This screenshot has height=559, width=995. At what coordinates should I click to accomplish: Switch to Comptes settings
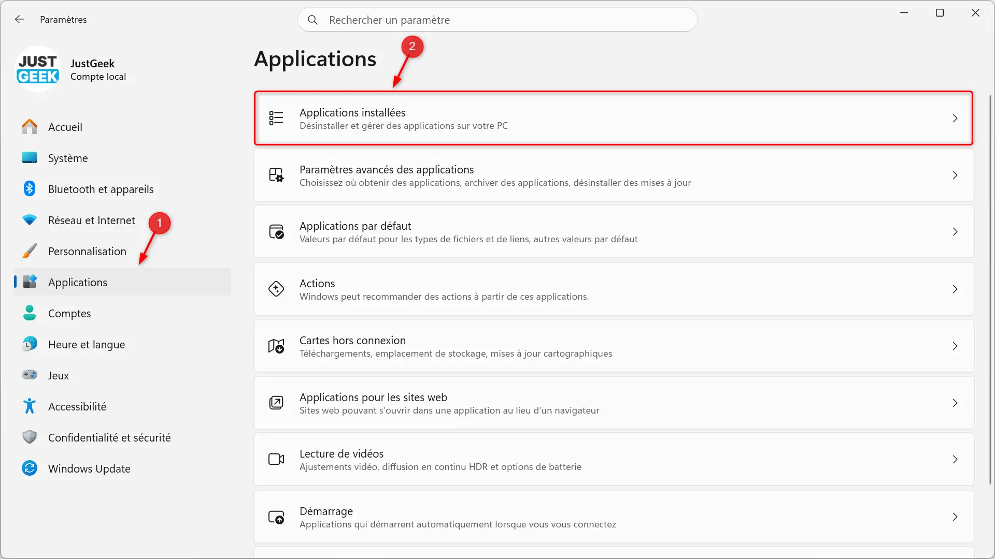click(122, 313)
